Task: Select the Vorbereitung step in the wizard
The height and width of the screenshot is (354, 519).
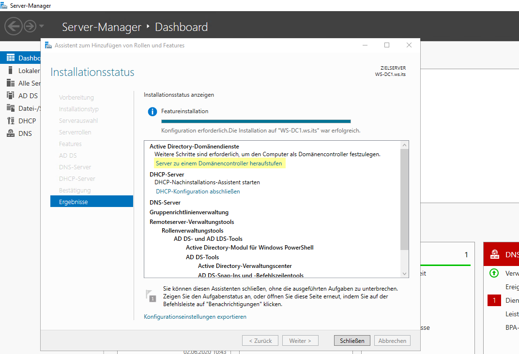Action: 76,98
